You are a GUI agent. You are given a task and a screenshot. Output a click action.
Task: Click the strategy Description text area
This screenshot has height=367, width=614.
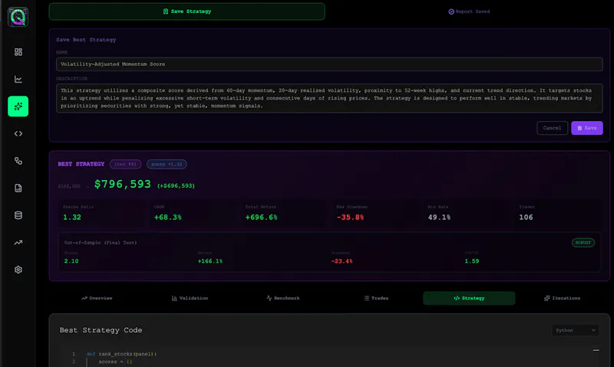point(329,98)
